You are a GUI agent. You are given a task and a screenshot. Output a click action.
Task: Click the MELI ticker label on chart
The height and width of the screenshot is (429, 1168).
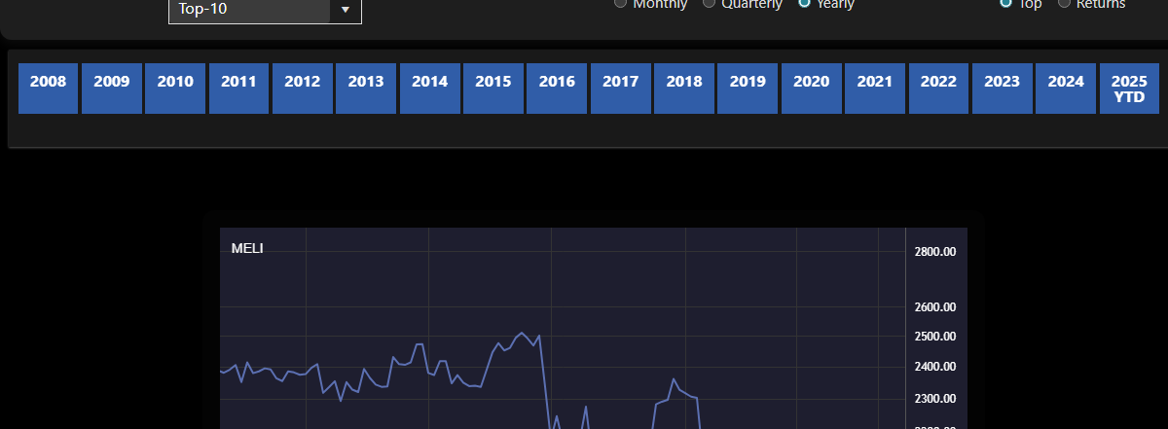click(247, 248)
